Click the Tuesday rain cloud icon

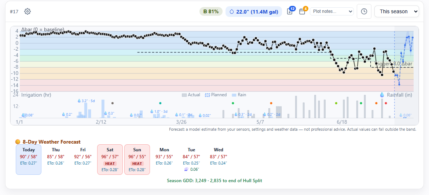[x=186, y=169]
